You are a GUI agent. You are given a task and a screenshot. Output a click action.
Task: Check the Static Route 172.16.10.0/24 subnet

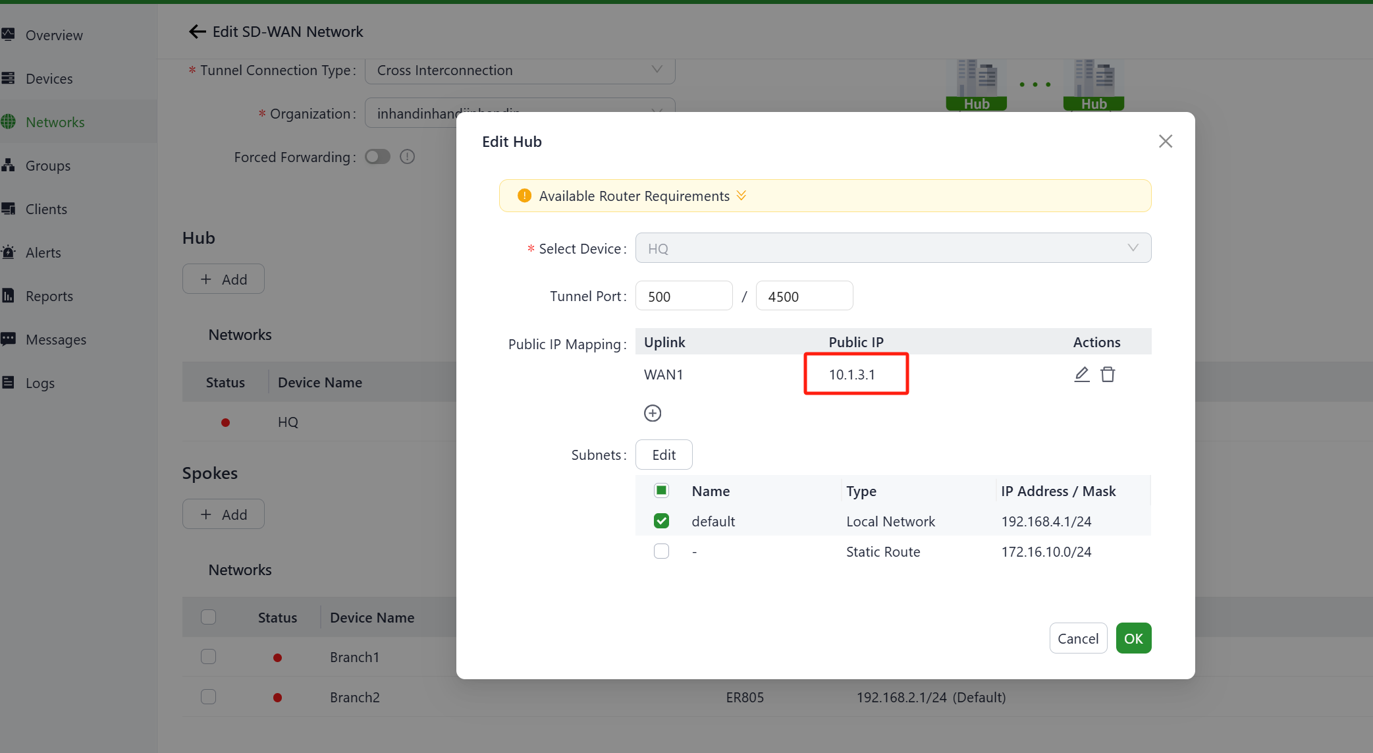pyautogui.click(x=661, y=551)
